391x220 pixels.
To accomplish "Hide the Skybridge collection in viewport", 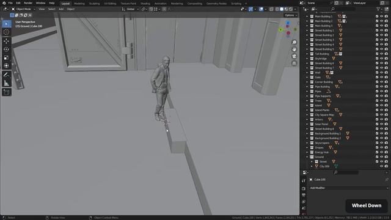I will tap(381, 59).
